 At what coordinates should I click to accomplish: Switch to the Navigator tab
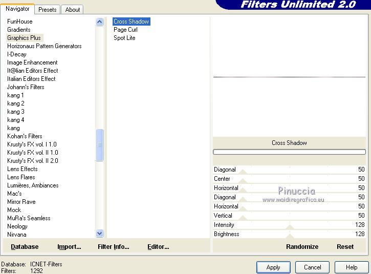point(17,9)
